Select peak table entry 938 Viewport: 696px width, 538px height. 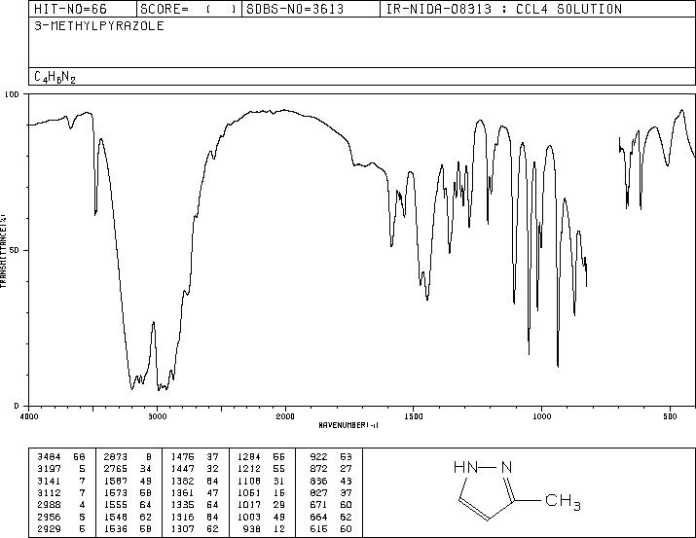point(265,529)
